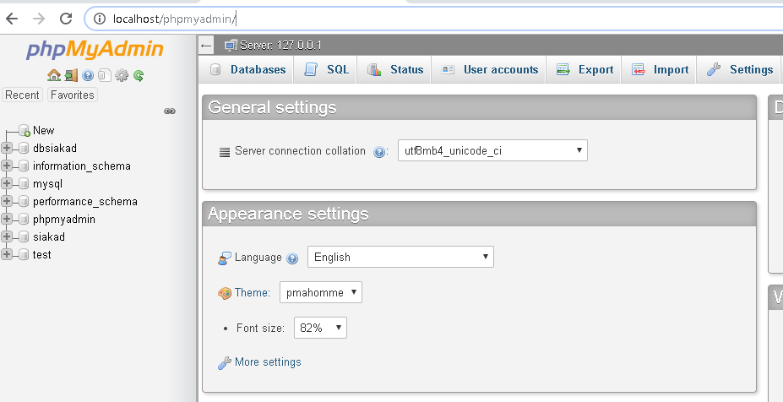The image size is (783, 402).
Task: Click the localhost/phpmyadmin address bar
Action: [x=433, y=19]
